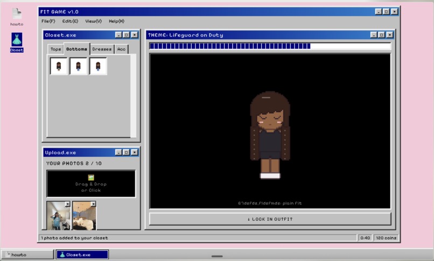Close the FIT GAME v1.0 window
The height and width of the screenshot is (261, 434).
394,12
